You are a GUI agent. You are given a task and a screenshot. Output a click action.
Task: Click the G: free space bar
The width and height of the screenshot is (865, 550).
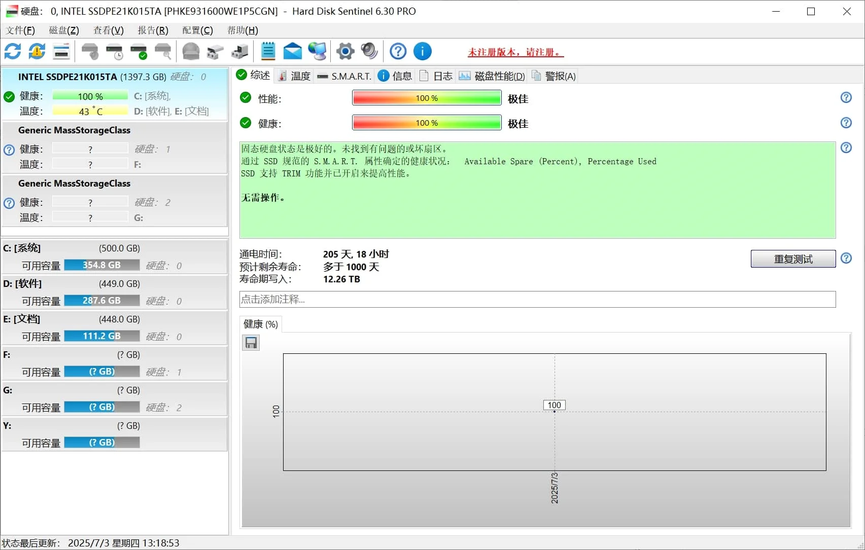point(101,407)
